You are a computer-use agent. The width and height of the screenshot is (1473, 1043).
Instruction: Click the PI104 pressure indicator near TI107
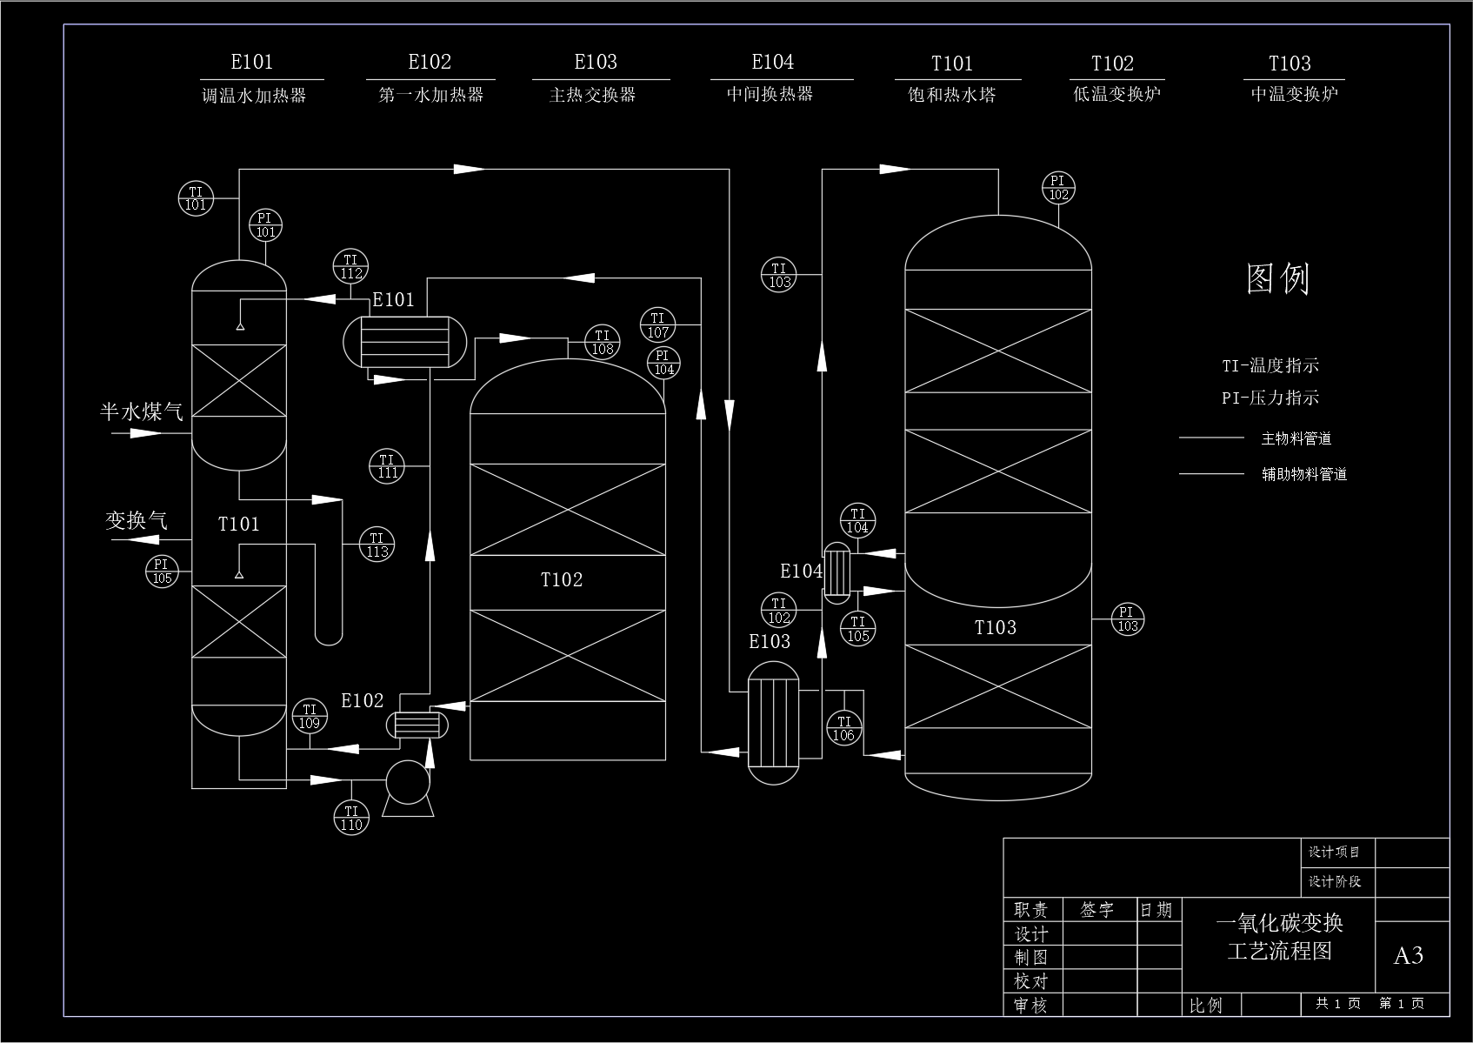663,363
